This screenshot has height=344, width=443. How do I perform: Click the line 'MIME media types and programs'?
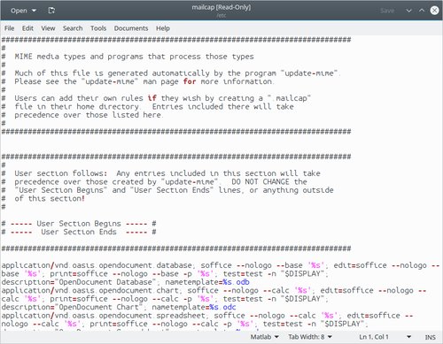click(x=128, y=57)
